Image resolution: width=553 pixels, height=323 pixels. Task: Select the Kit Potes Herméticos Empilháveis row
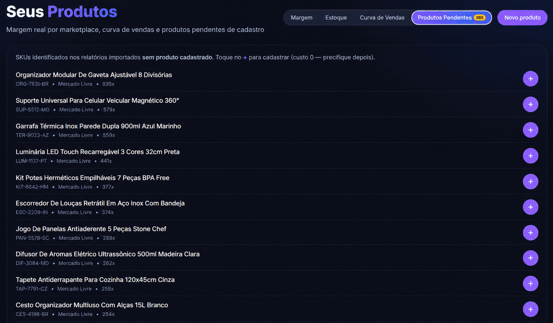277,181
